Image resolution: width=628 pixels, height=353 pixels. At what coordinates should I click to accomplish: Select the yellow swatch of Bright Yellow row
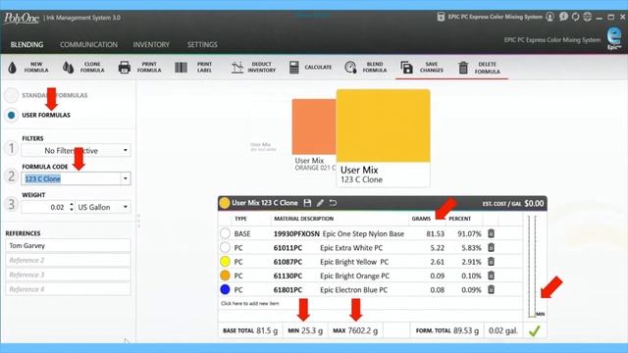(225, 262)
